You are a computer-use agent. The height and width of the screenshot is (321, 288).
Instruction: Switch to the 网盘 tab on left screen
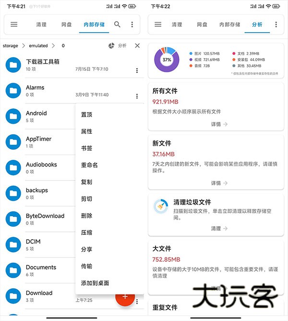point(67,25)
